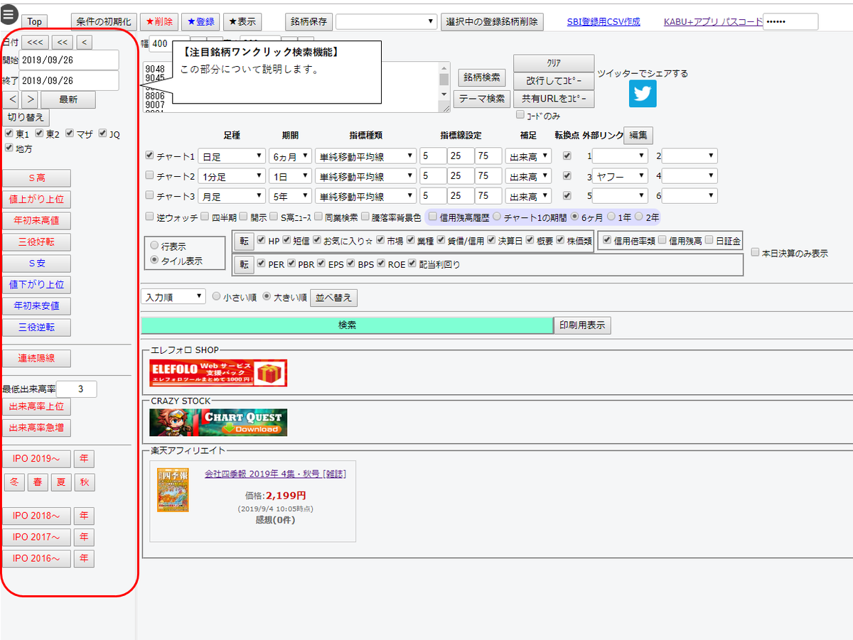Reset conditions with 条件の初期化

point(104,22)
